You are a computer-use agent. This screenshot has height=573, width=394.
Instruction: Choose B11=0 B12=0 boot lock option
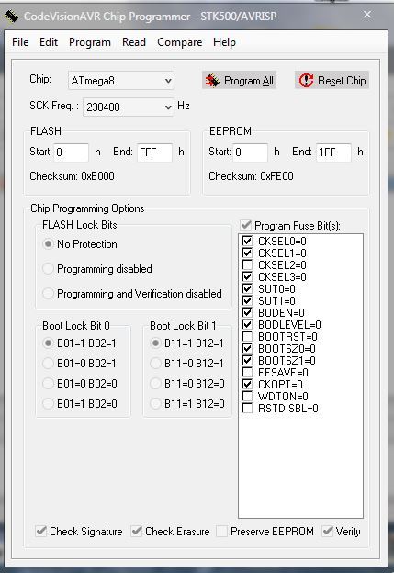point(155,383)
